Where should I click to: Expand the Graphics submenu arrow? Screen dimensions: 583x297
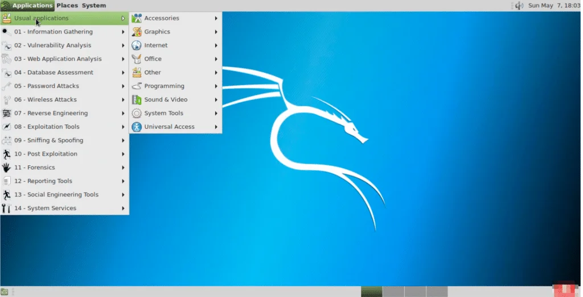(216, 32)
